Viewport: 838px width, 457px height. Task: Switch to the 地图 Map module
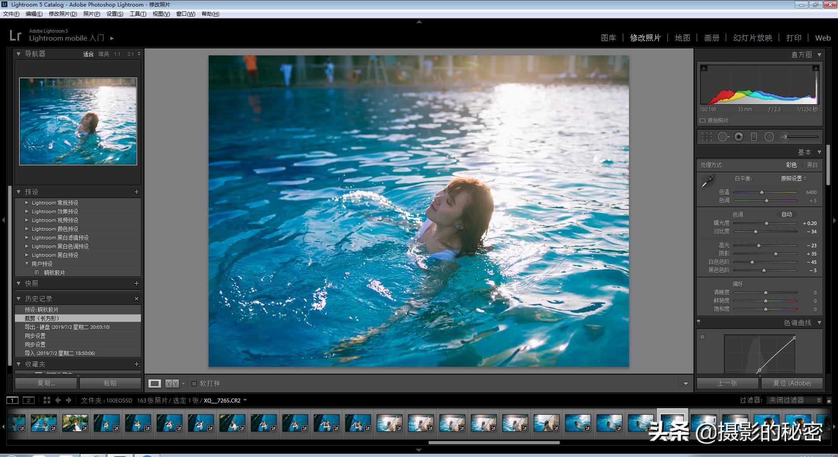pyautogui.click(x=683, y=38)
